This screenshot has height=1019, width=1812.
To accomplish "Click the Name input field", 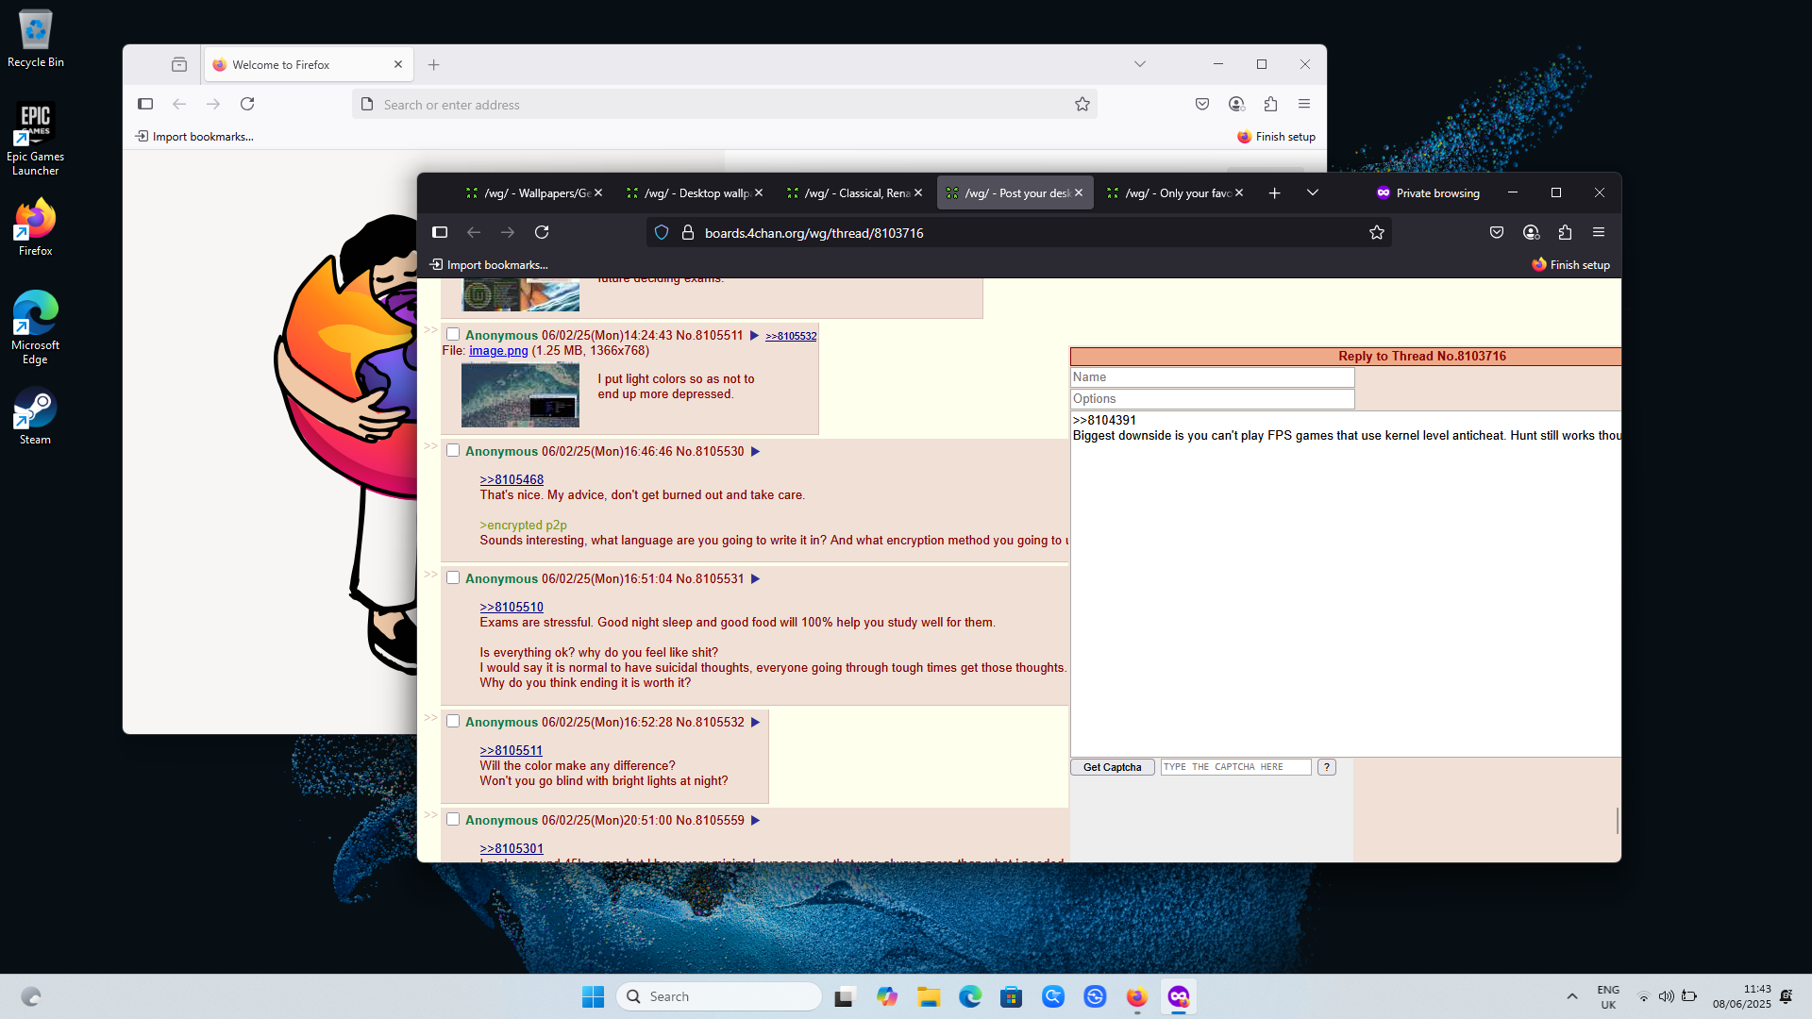I will [1212, 376].
